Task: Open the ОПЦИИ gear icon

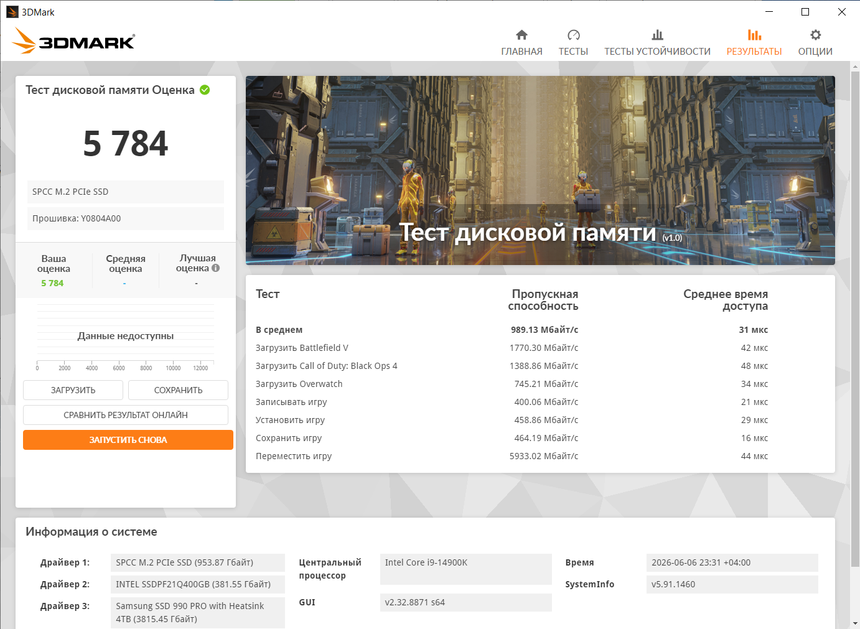Action: pos(815,35)
